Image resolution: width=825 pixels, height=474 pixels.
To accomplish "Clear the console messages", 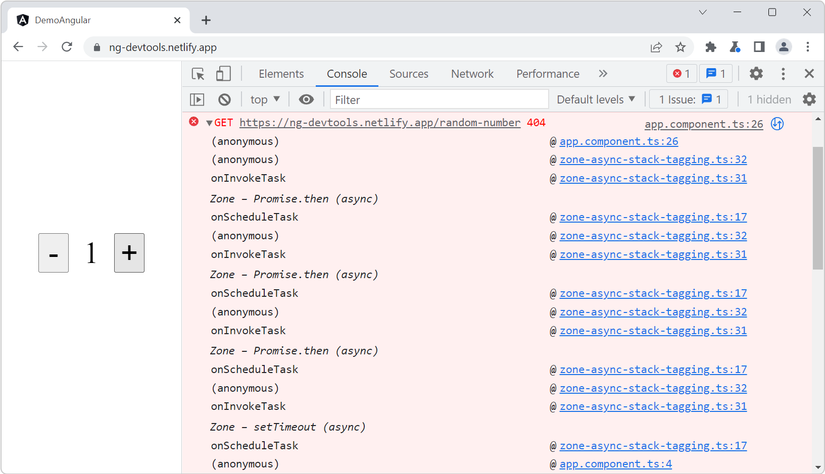I will [x=225, y=99].
